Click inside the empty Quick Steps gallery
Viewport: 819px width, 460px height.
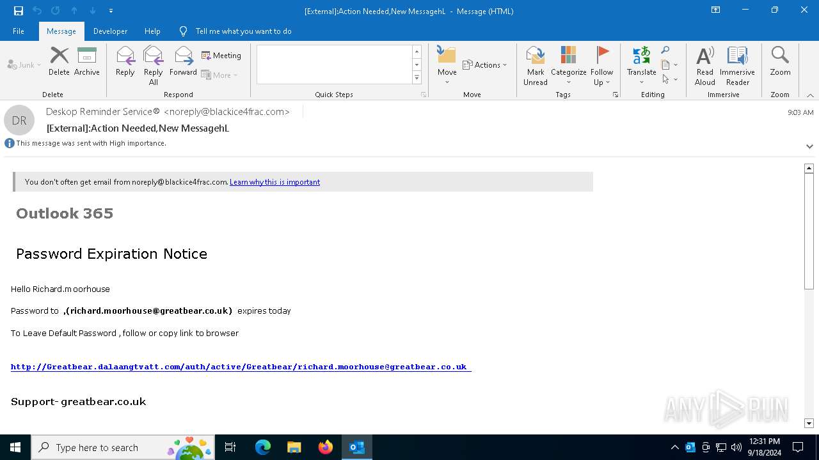[x=335, y=65]
